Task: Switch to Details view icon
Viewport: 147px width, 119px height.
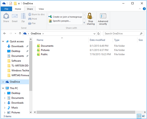Action: click(x=139, y=116)
